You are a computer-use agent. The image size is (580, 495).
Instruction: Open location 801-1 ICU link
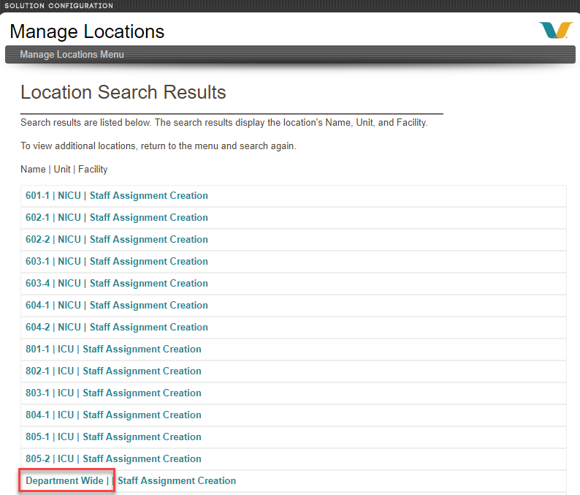point(113,349)
